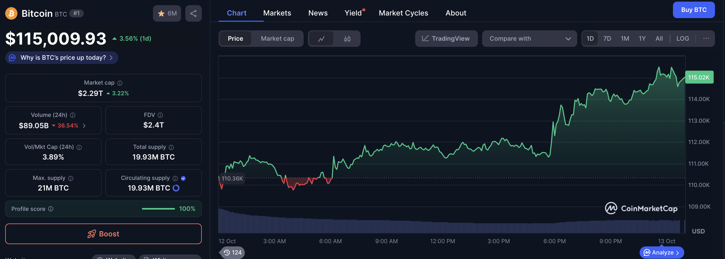Add Bitcoin to watchlist via star button
Image resolution: width=725 pixels, height=259 pixels.
point(167,14)
